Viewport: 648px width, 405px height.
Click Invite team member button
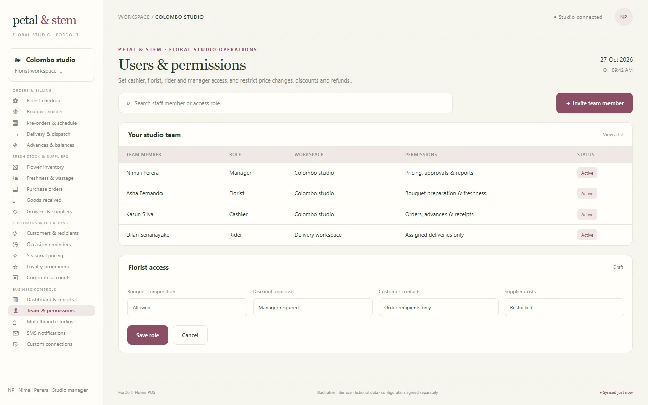[594, 103]
